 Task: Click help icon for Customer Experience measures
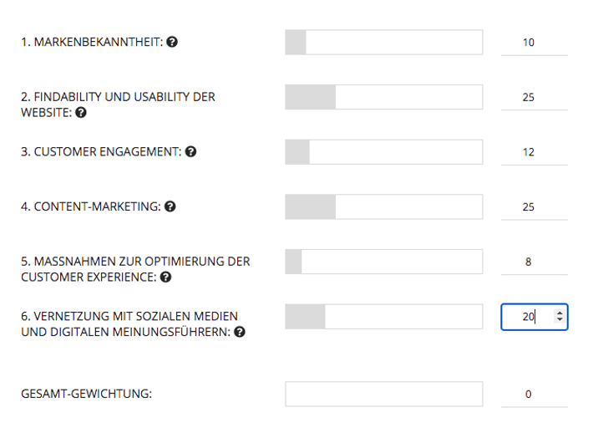click(x=165, y=278)
